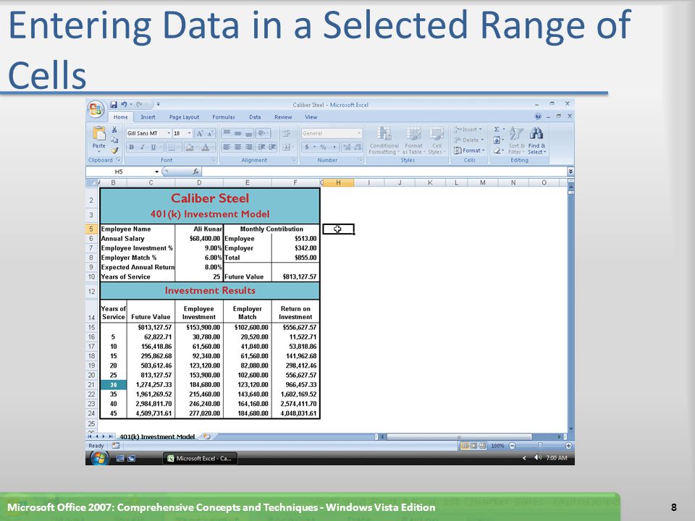Click the Decrease Decimal icon

tap(357, 147)
